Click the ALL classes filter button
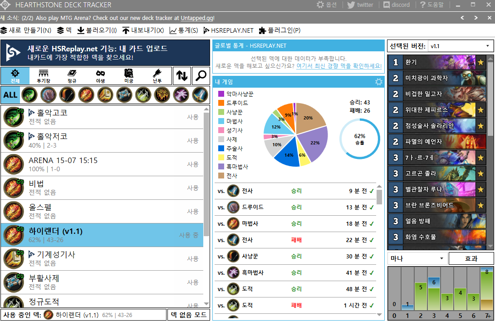The image size is (495, 322). click(10, 95)
